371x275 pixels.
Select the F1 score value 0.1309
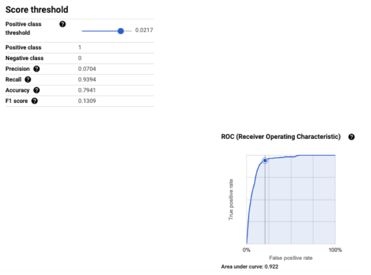(x=86, y=101)
